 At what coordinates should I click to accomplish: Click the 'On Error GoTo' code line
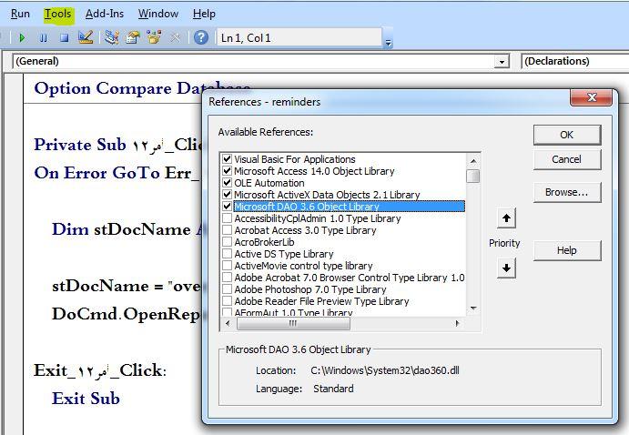coord(117,173)
